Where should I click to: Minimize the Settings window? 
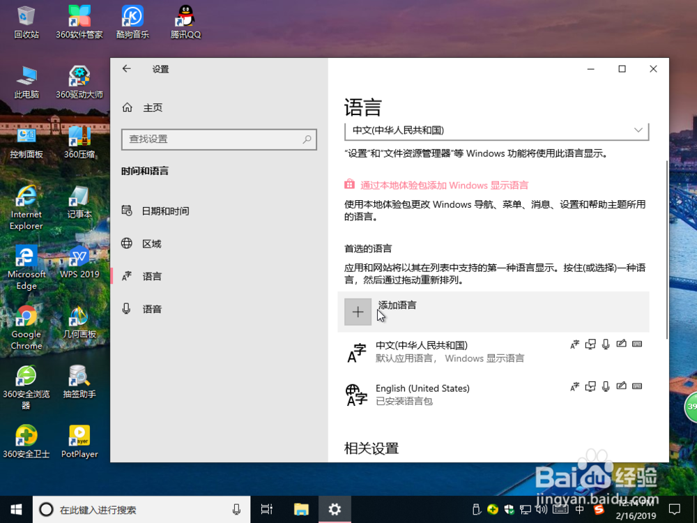pos(591,69)
